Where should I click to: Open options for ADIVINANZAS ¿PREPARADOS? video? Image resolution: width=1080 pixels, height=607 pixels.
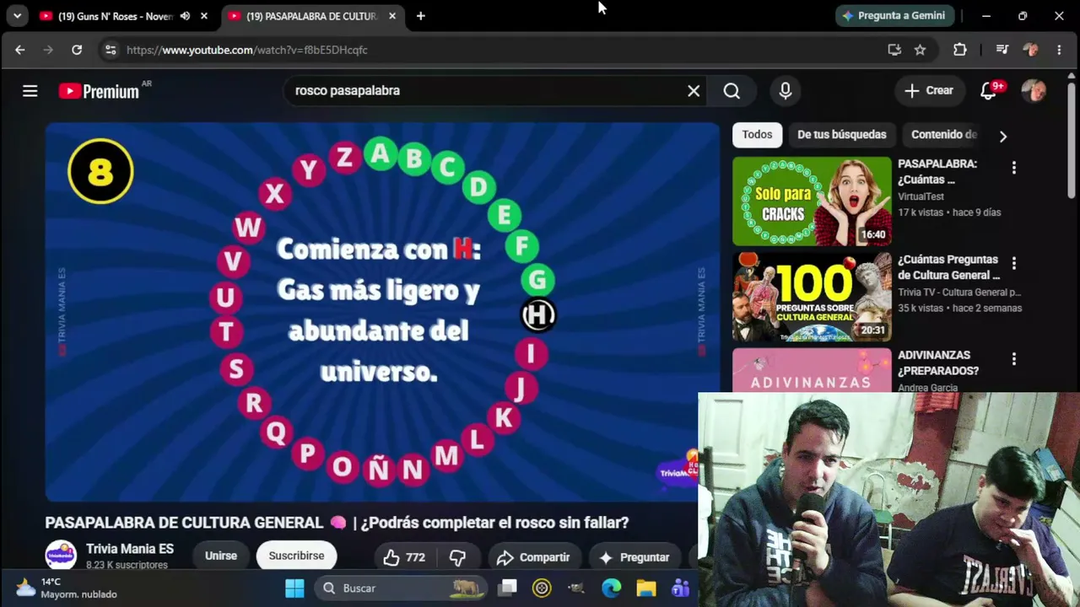[1014, 360]
